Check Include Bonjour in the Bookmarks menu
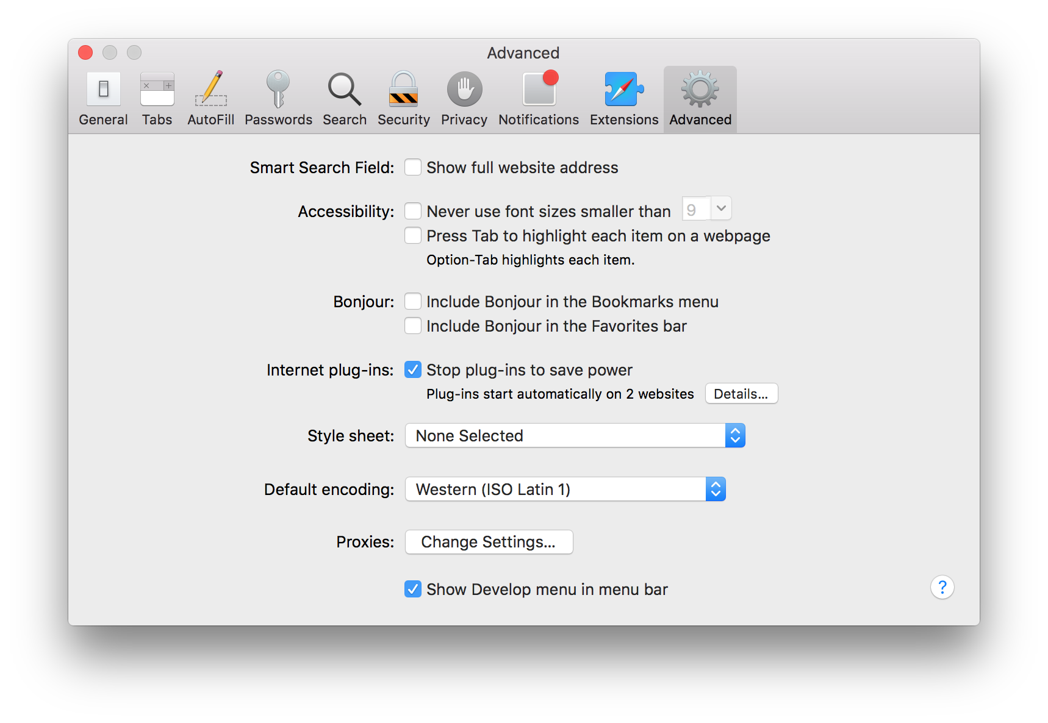This screenshot has width=1048, height=723. 413,301
